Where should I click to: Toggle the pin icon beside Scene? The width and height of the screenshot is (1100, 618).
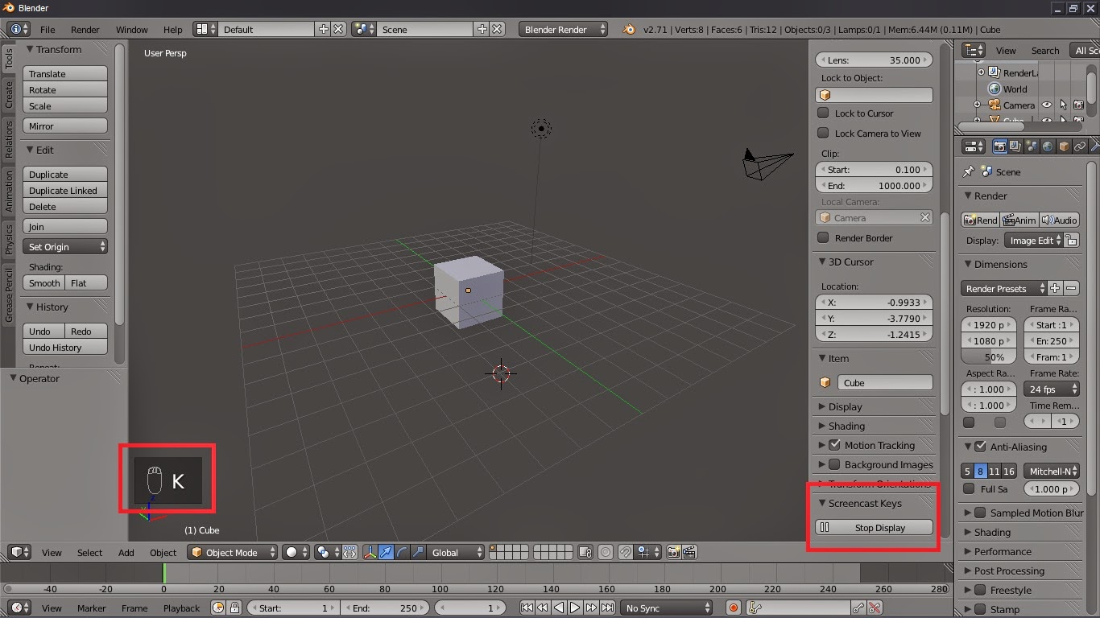tap(969, 171)
